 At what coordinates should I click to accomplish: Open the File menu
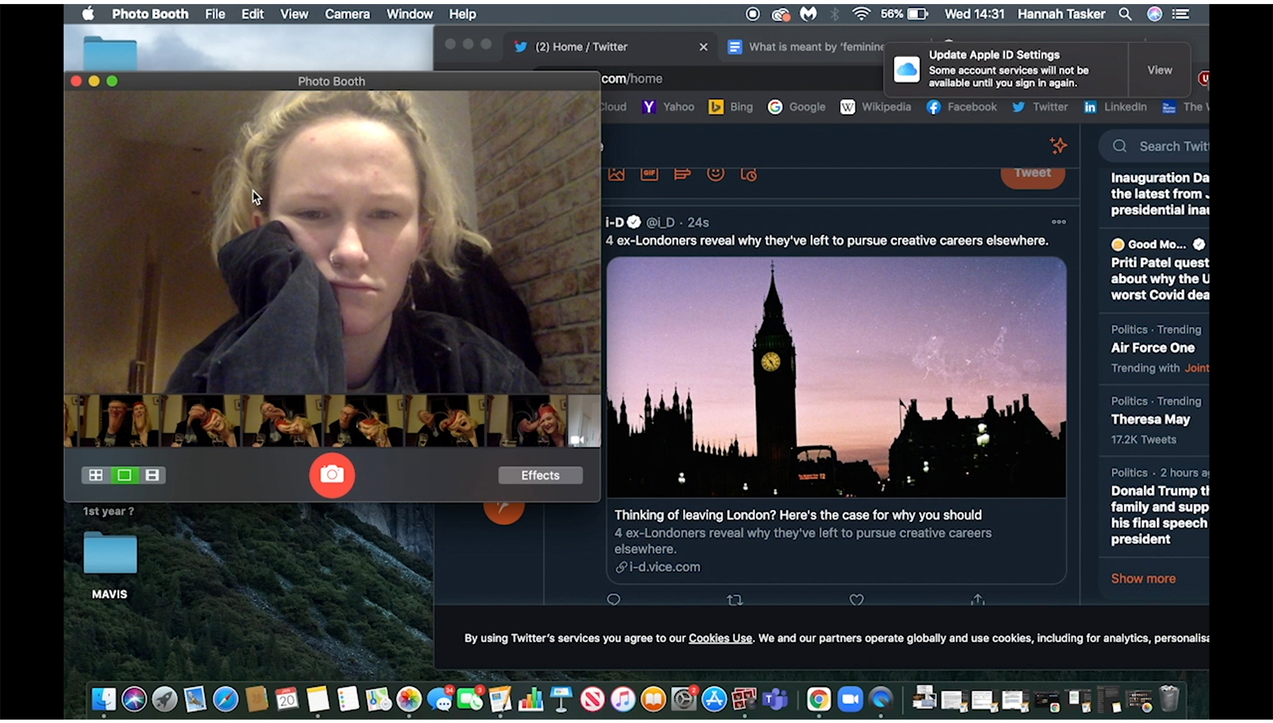(x=214, y=13)
